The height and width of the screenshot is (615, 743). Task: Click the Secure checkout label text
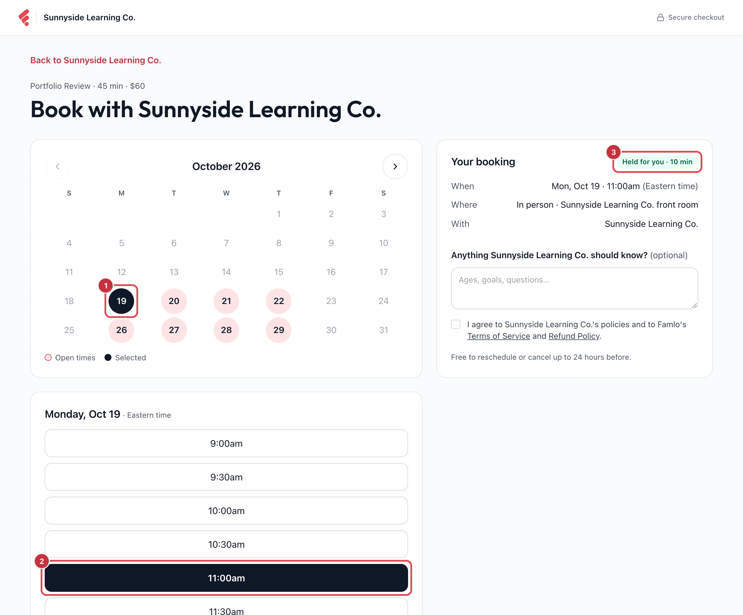coord(696,17)
